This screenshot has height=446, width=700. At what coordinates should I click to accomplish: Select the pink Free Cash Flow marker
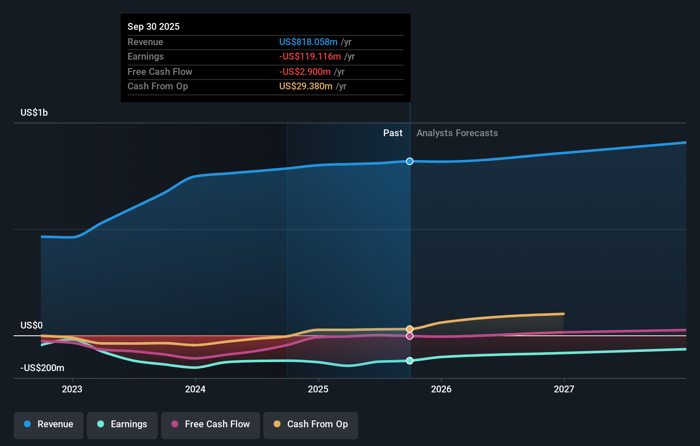(x=410, y=336)
